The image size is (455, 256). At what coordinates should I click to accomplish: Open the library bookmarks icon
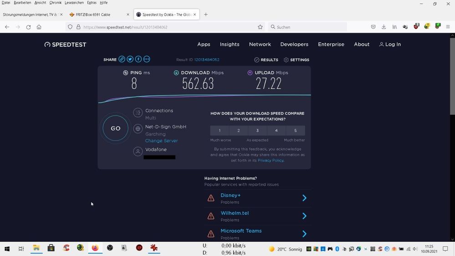point(394,27)
